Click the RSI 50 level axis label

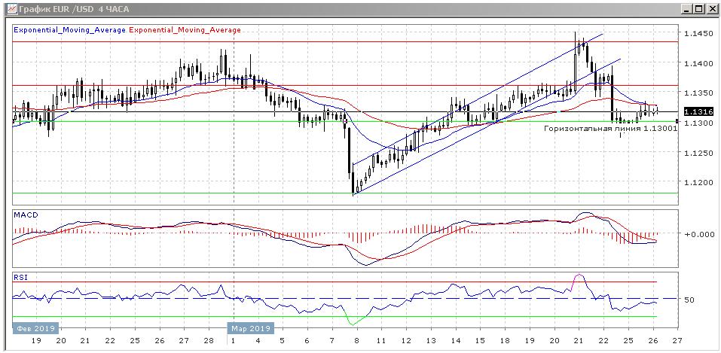(689, 300)
